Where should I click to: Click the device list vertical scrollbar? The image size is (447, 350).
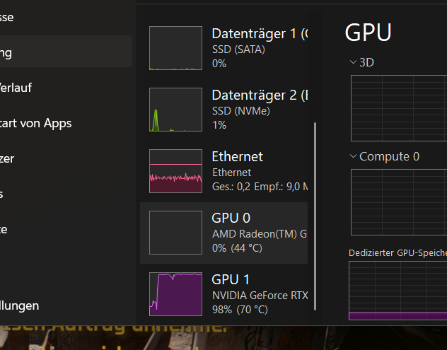point(315,216)
